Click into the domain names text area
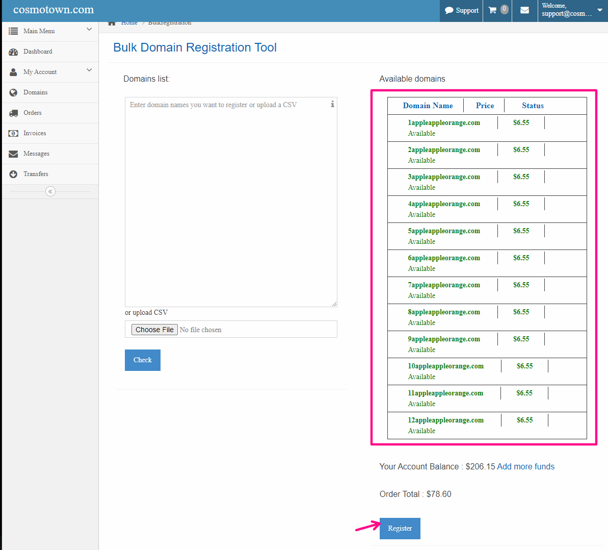 coord(230,204)
